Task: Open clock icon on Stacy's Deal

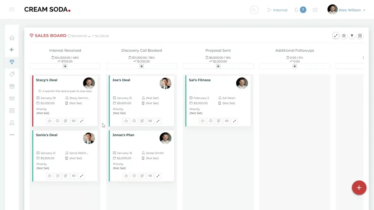Action: point(57,121)
